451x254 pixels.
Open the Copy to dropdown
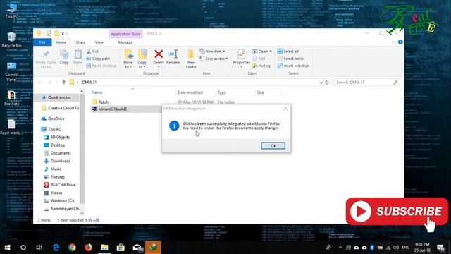(142, 59)
